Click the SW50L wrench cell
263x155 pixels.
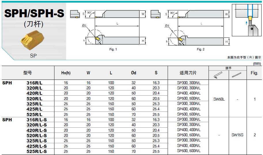coord(219,99)
